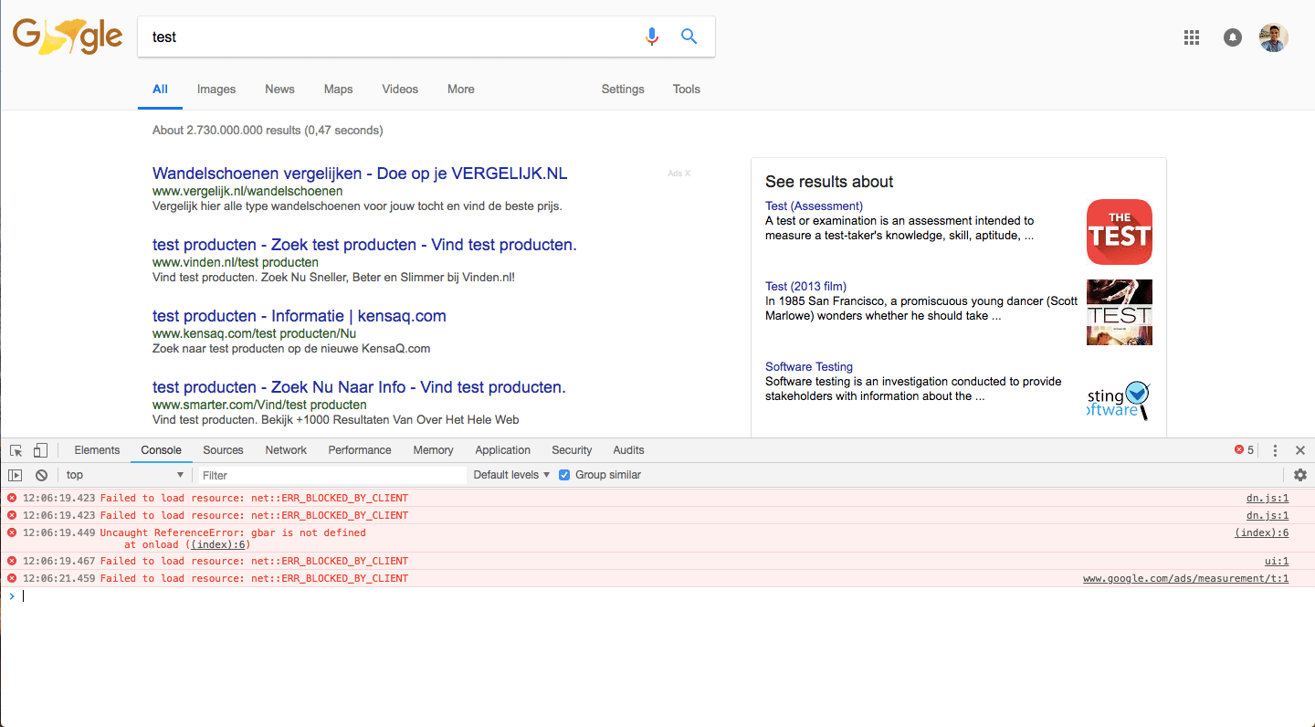Open the DevTools customize three-dot menu

(x=1275, y=449)
